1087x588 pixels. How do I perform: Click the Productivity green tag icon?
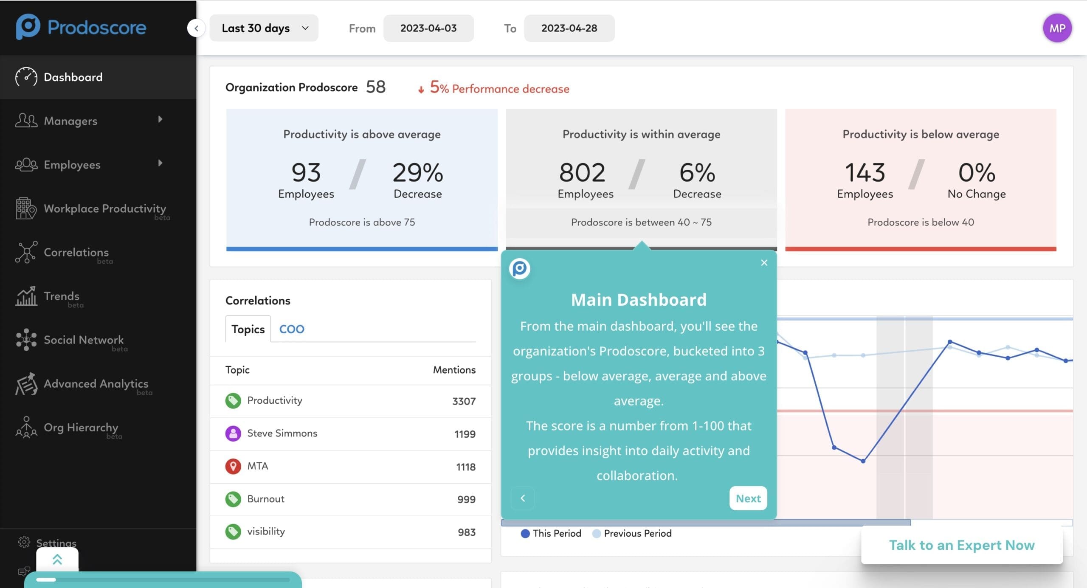point(233,401)
